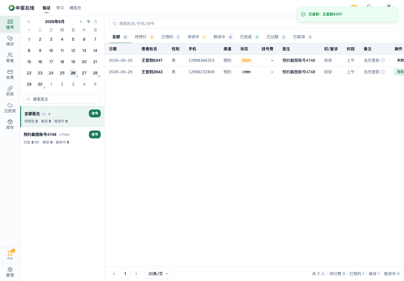Click the 状态 column header
This screenshot has width=404, height=281.
pos(244,49)
